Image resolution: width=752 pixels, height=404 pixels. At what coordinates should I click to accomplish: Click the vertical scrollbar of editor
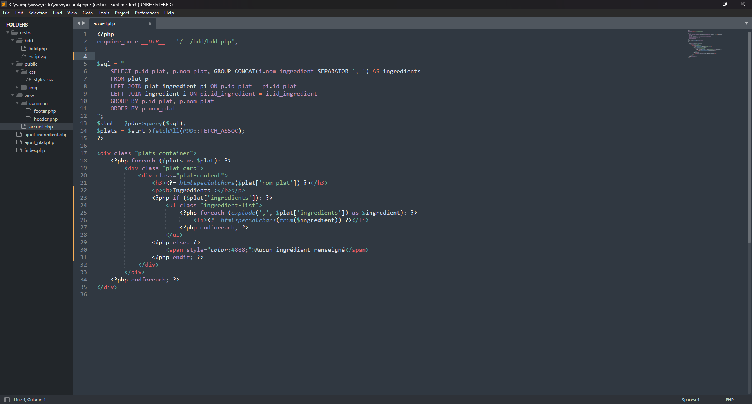click(x=749, y=137)
